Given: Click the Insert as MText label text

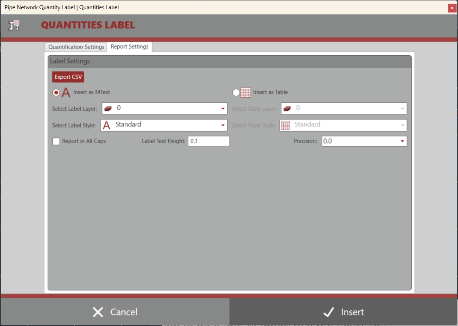Looking at the screenshot, I should [x=91, y=92].
